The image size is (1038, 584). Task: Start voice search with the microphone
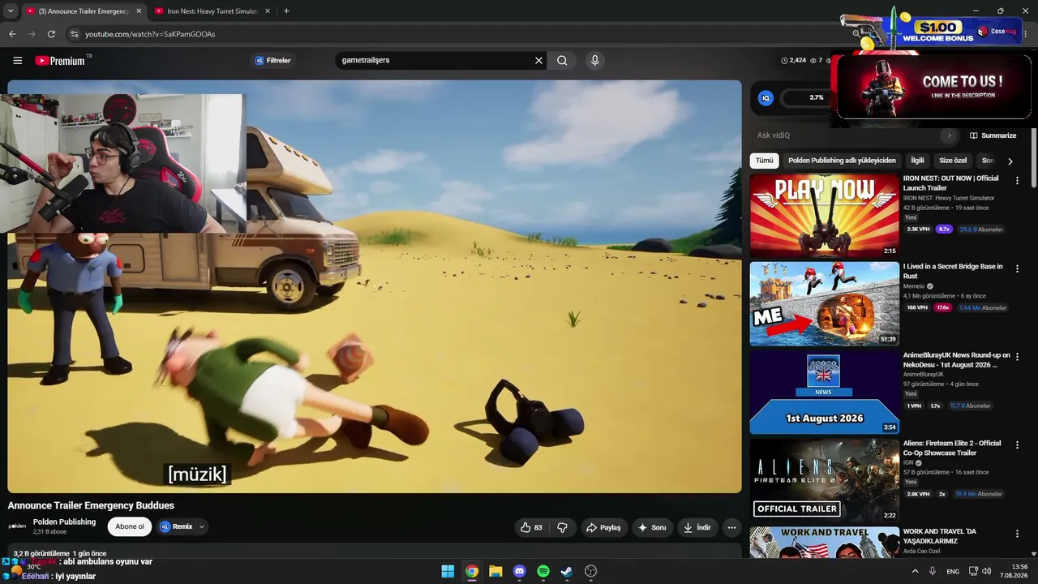pos(595,60)
